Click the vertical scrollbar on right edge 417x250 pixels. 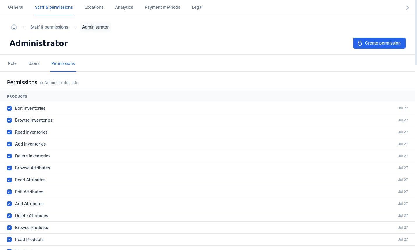pyautogui.click(x=416, y=33)
